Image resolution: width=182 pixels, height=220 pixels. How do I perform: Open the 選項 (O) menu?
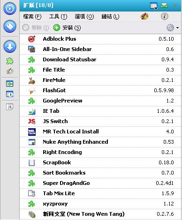pyautogui.click(x=84, y=16)
